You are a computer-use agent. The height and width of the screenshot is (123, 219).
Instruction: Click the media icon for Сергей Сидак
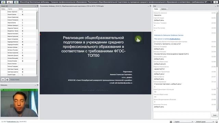click(22, 74)
